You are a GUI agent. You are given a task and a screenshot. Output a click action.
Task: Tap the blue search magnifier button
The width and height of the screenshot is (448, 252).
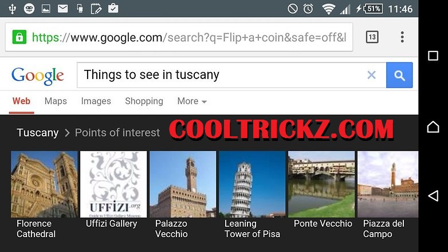pyautogui.click(x=399, y=75)
